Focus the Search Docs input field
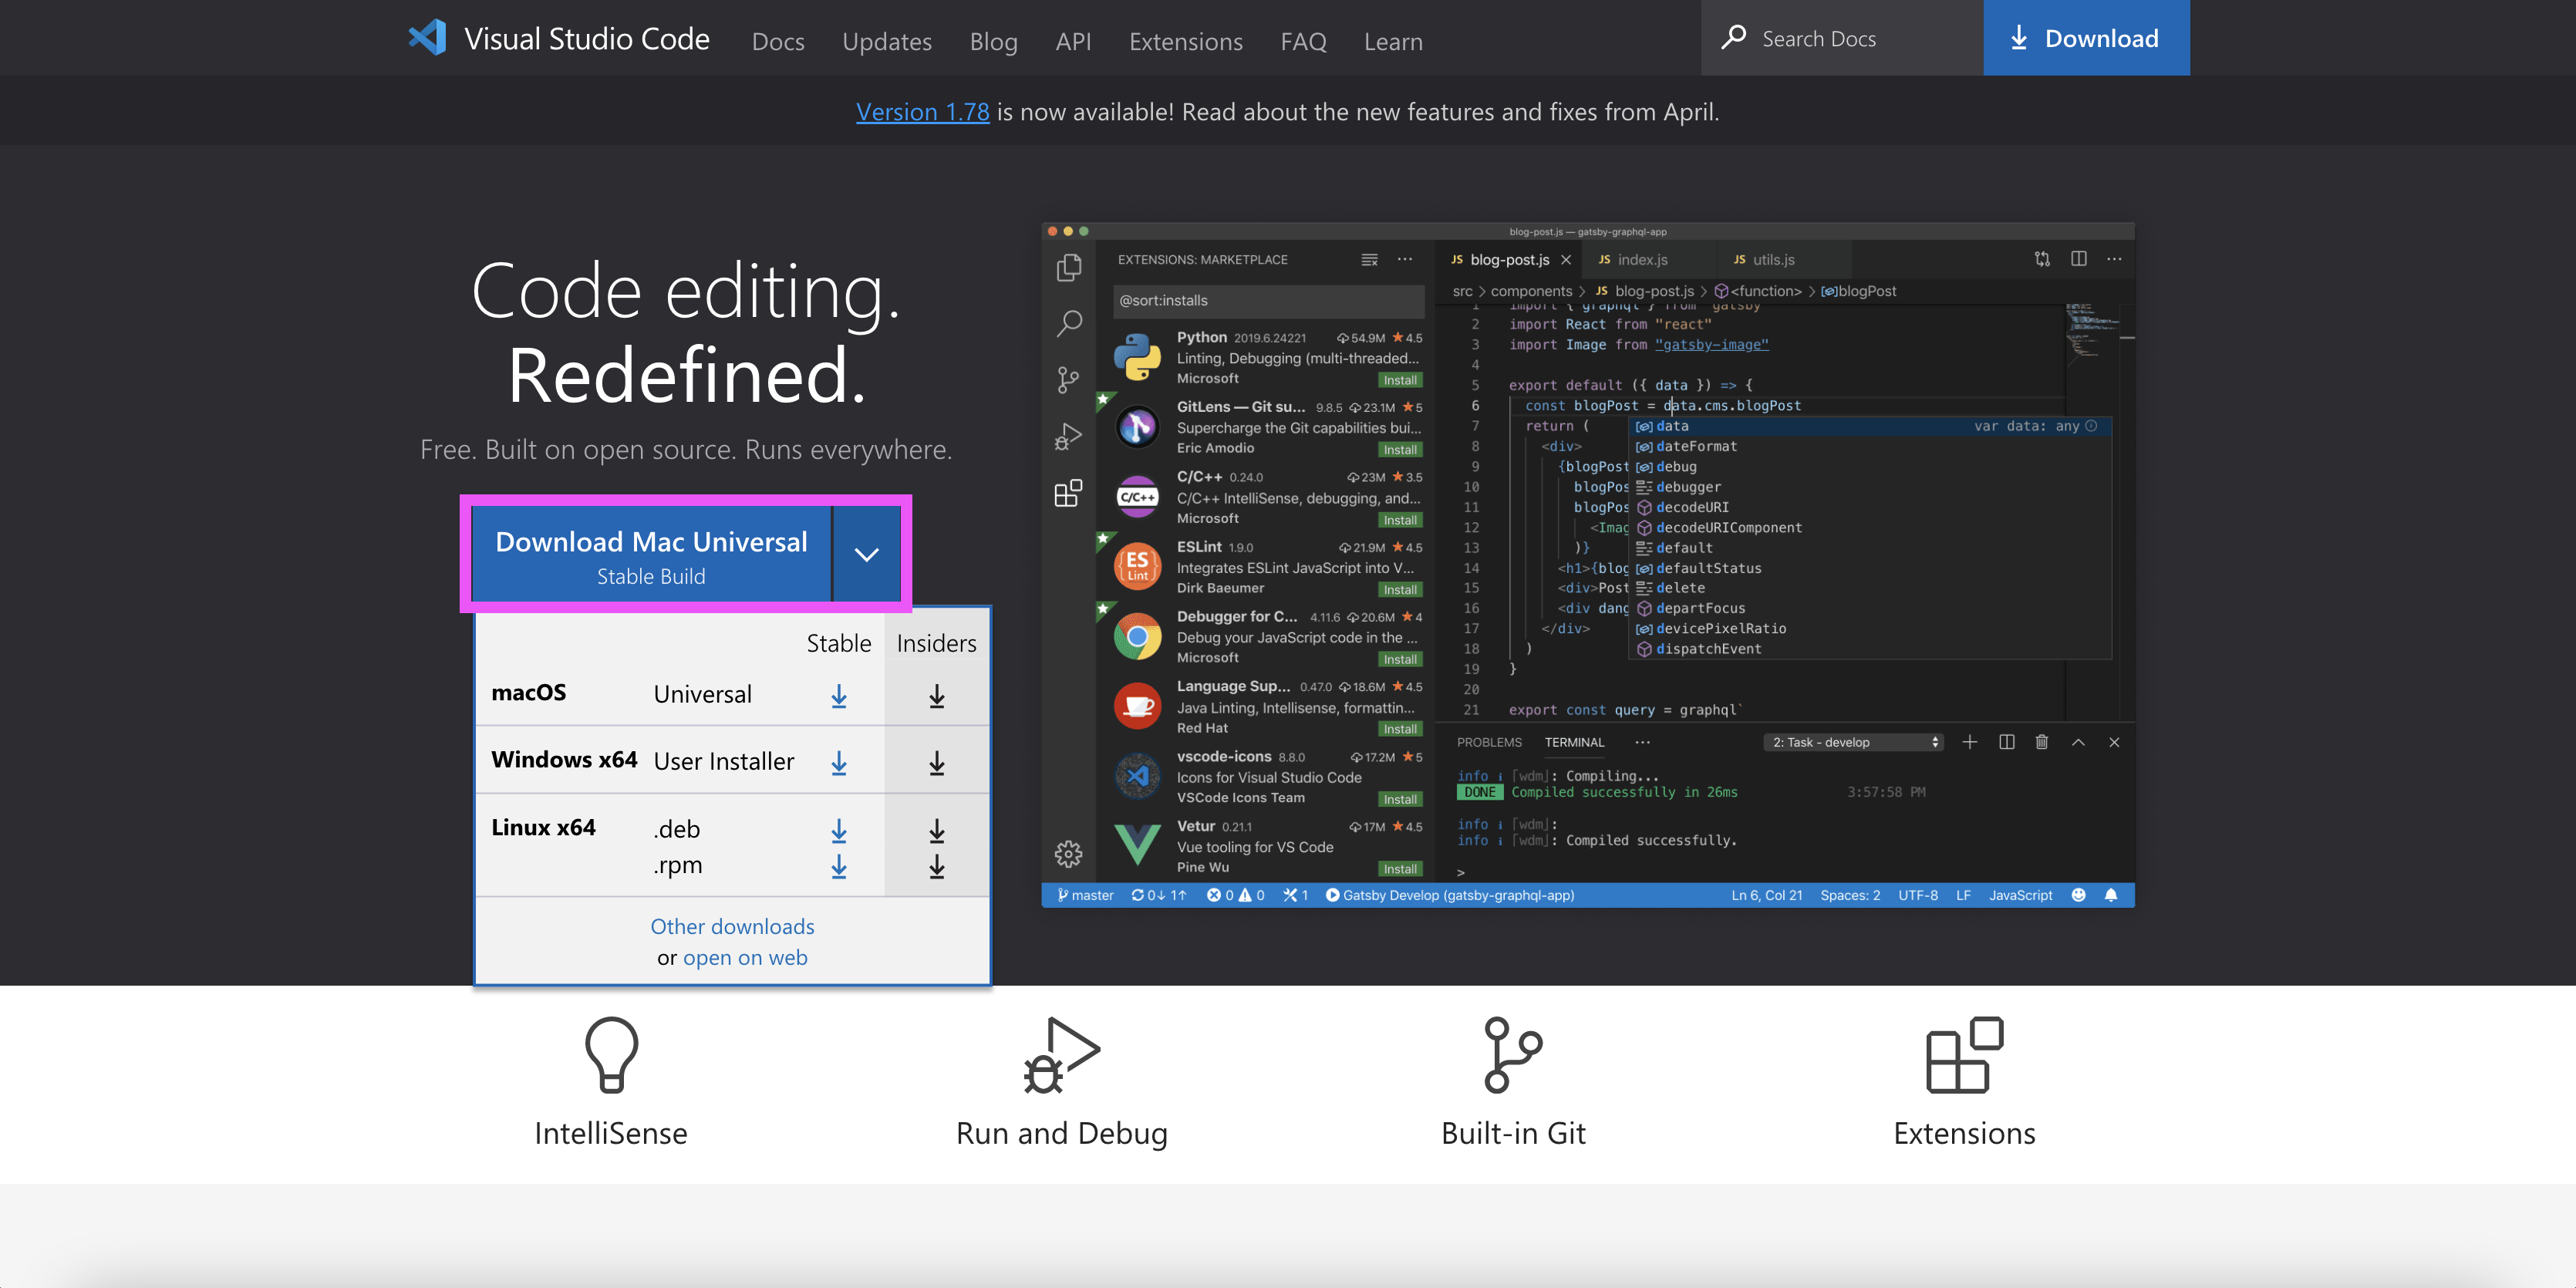Image resolution: width=2576 pixels, height=1288 pixels. click(1860, 38)
